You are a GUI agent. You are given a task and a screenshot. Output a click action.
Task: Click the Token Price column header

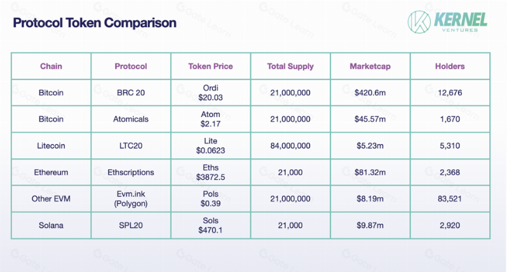[x=210, y=66]
